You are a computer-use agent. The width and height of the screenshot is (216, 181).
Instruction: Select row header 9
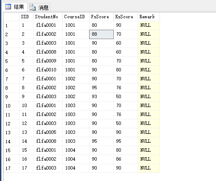pyautogui.click(x=11, y=97)
